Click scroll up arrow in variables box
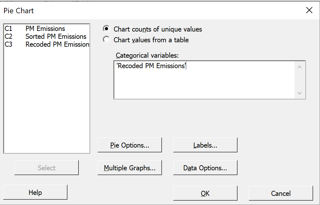320x205 pixels. point(300,67)
